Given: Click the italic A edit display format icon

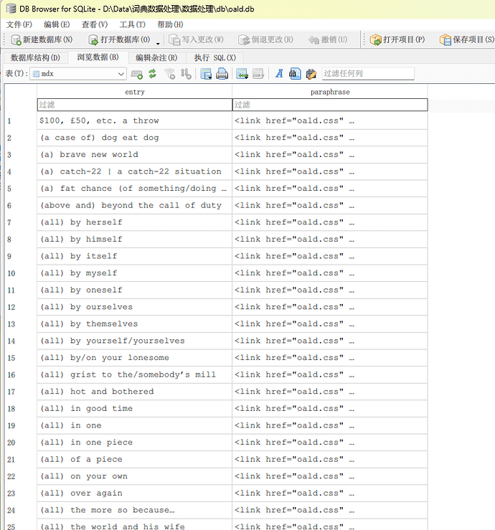Looking at the screenshot, I should pos(279,74).
